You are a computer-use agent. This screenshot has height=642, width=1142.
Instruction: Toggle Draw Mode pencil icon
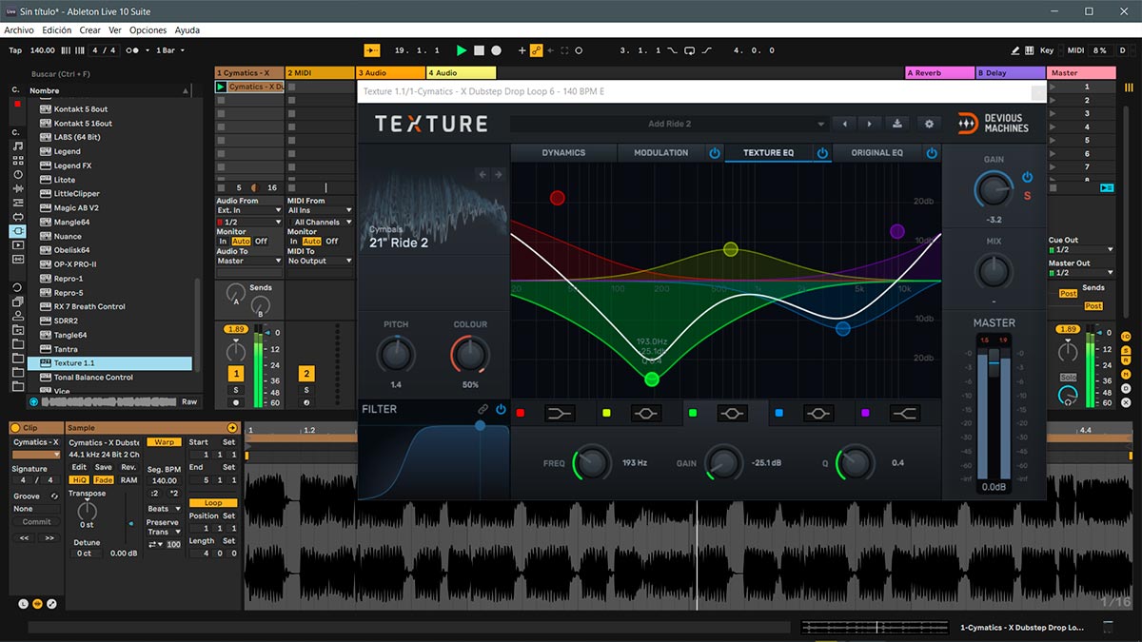pyautogui.click(x=1015, y=50)
